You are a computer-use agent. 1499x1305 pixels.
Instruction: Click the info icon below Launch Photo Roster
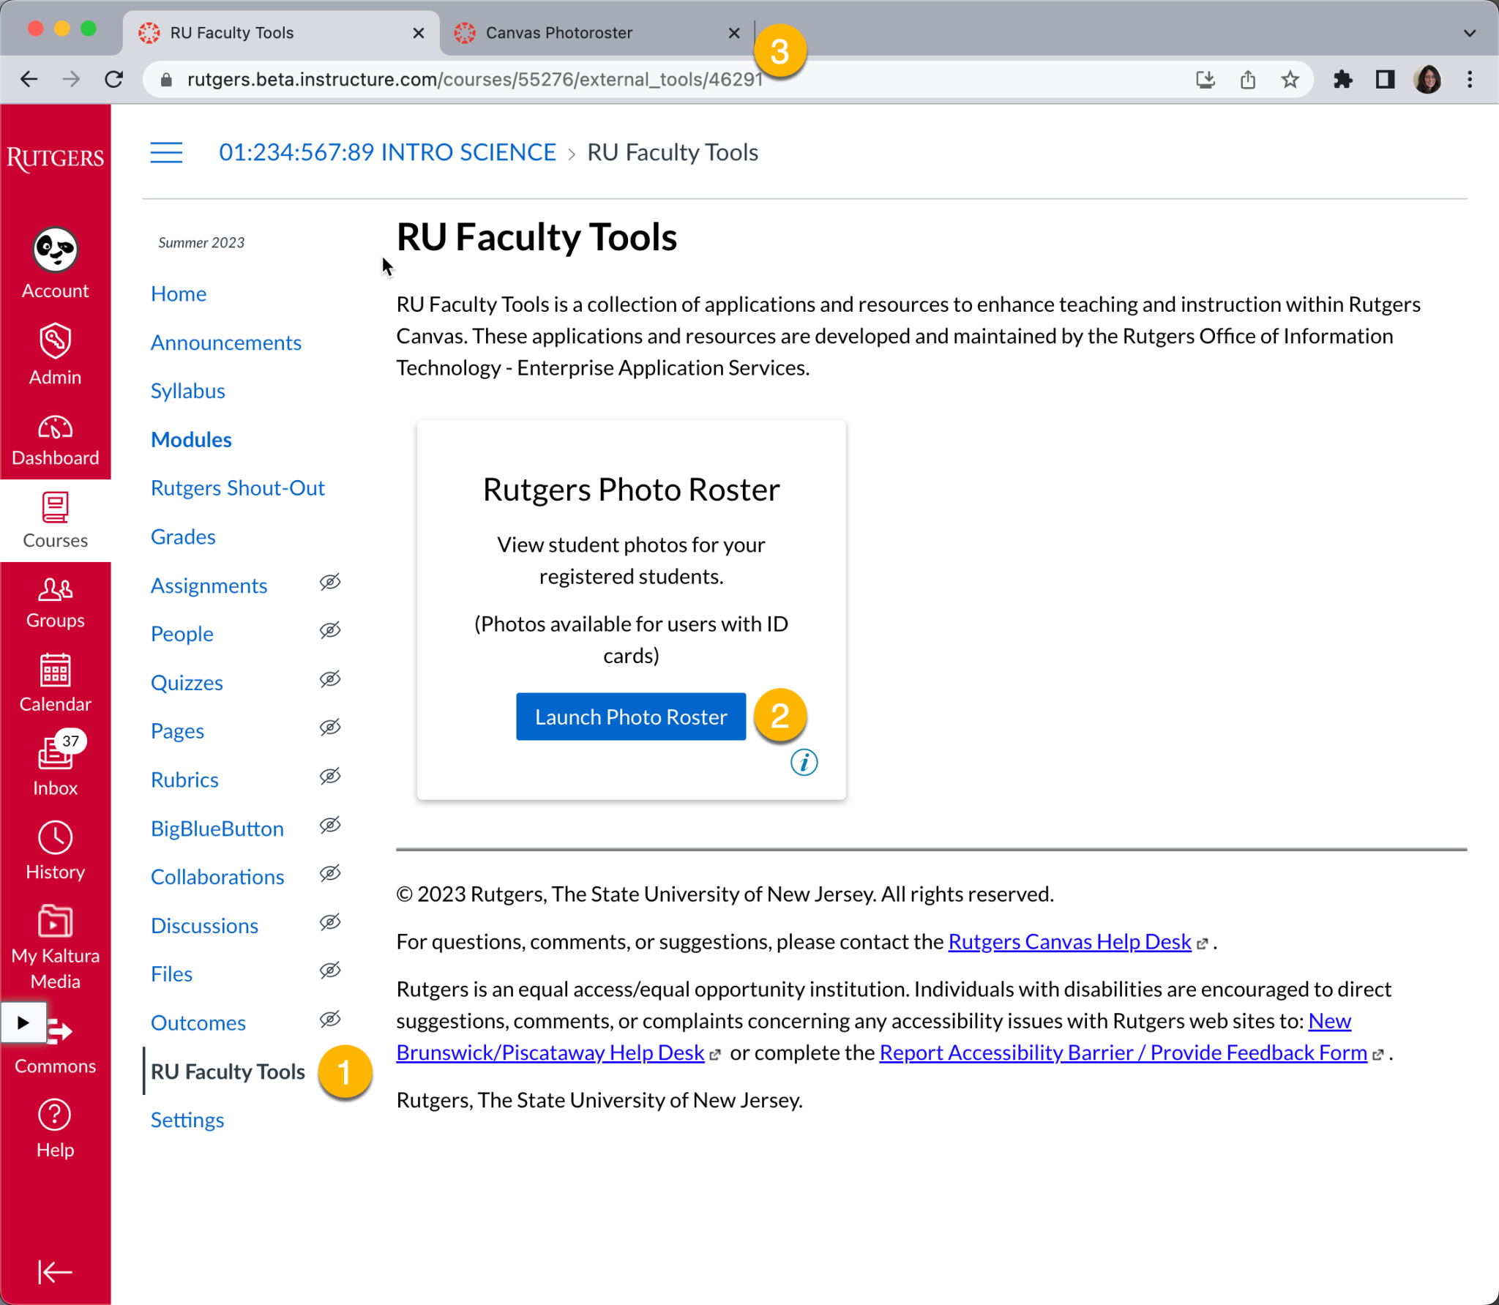tap(803, 763)
